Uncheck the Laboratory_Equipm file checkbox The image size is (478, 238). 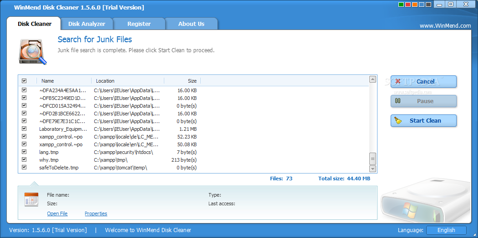(24, 129)
